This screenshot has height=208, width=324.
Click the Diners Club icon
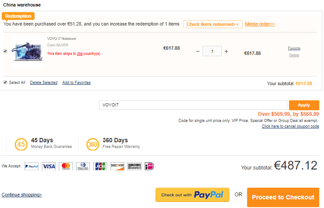coord(83,166)
